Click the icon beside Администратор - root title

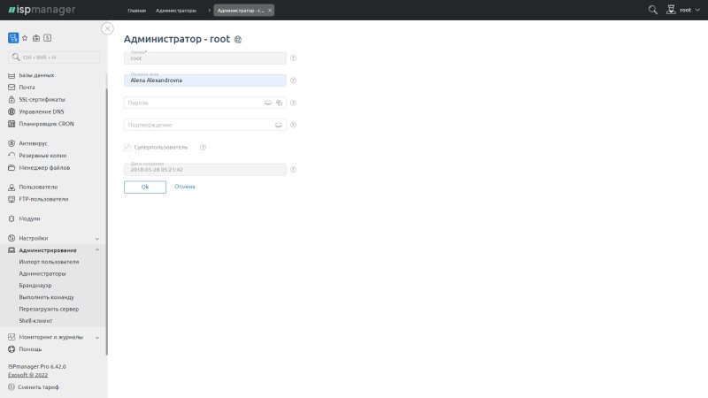238,40
